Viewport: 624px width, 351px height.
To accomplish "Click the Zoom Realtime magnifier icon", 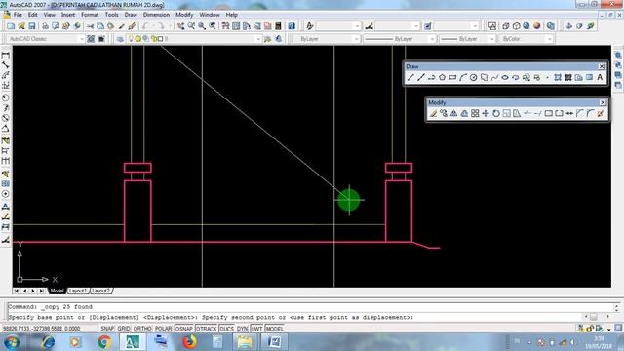I will click(191, 26).
